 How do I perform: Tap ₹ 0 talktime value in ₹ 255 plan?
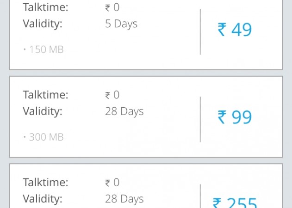tap(112, 183)
